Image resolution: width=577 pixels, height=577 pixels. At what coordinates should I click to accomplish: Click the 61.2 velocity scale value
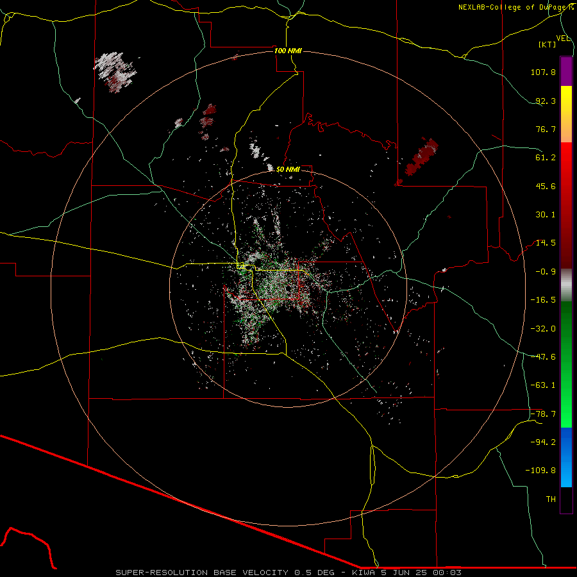546,158
